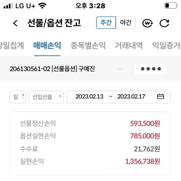Switch to 야간 night session
This screenshot has width=181, height=181.
[x=125, y=23]
